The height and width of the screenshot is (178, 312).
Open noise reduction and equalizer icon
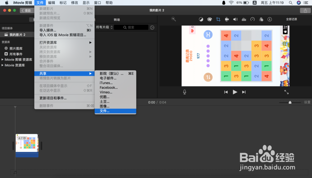[x=244, y=19]
